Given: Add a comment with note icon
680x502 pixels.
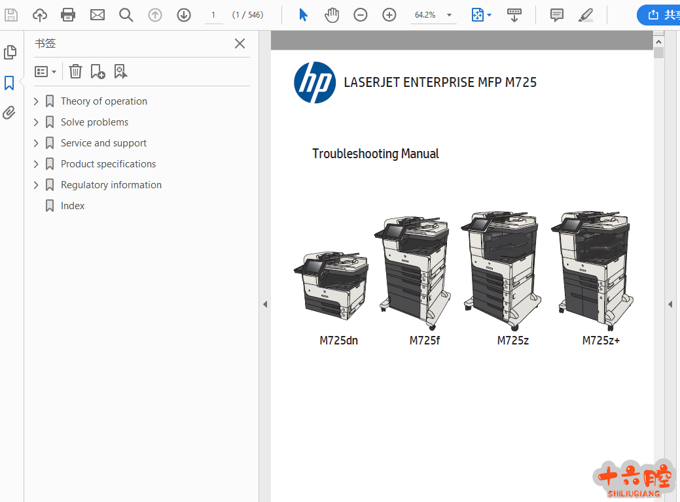Looking at the screenshot, I should [x=557, y=14].
